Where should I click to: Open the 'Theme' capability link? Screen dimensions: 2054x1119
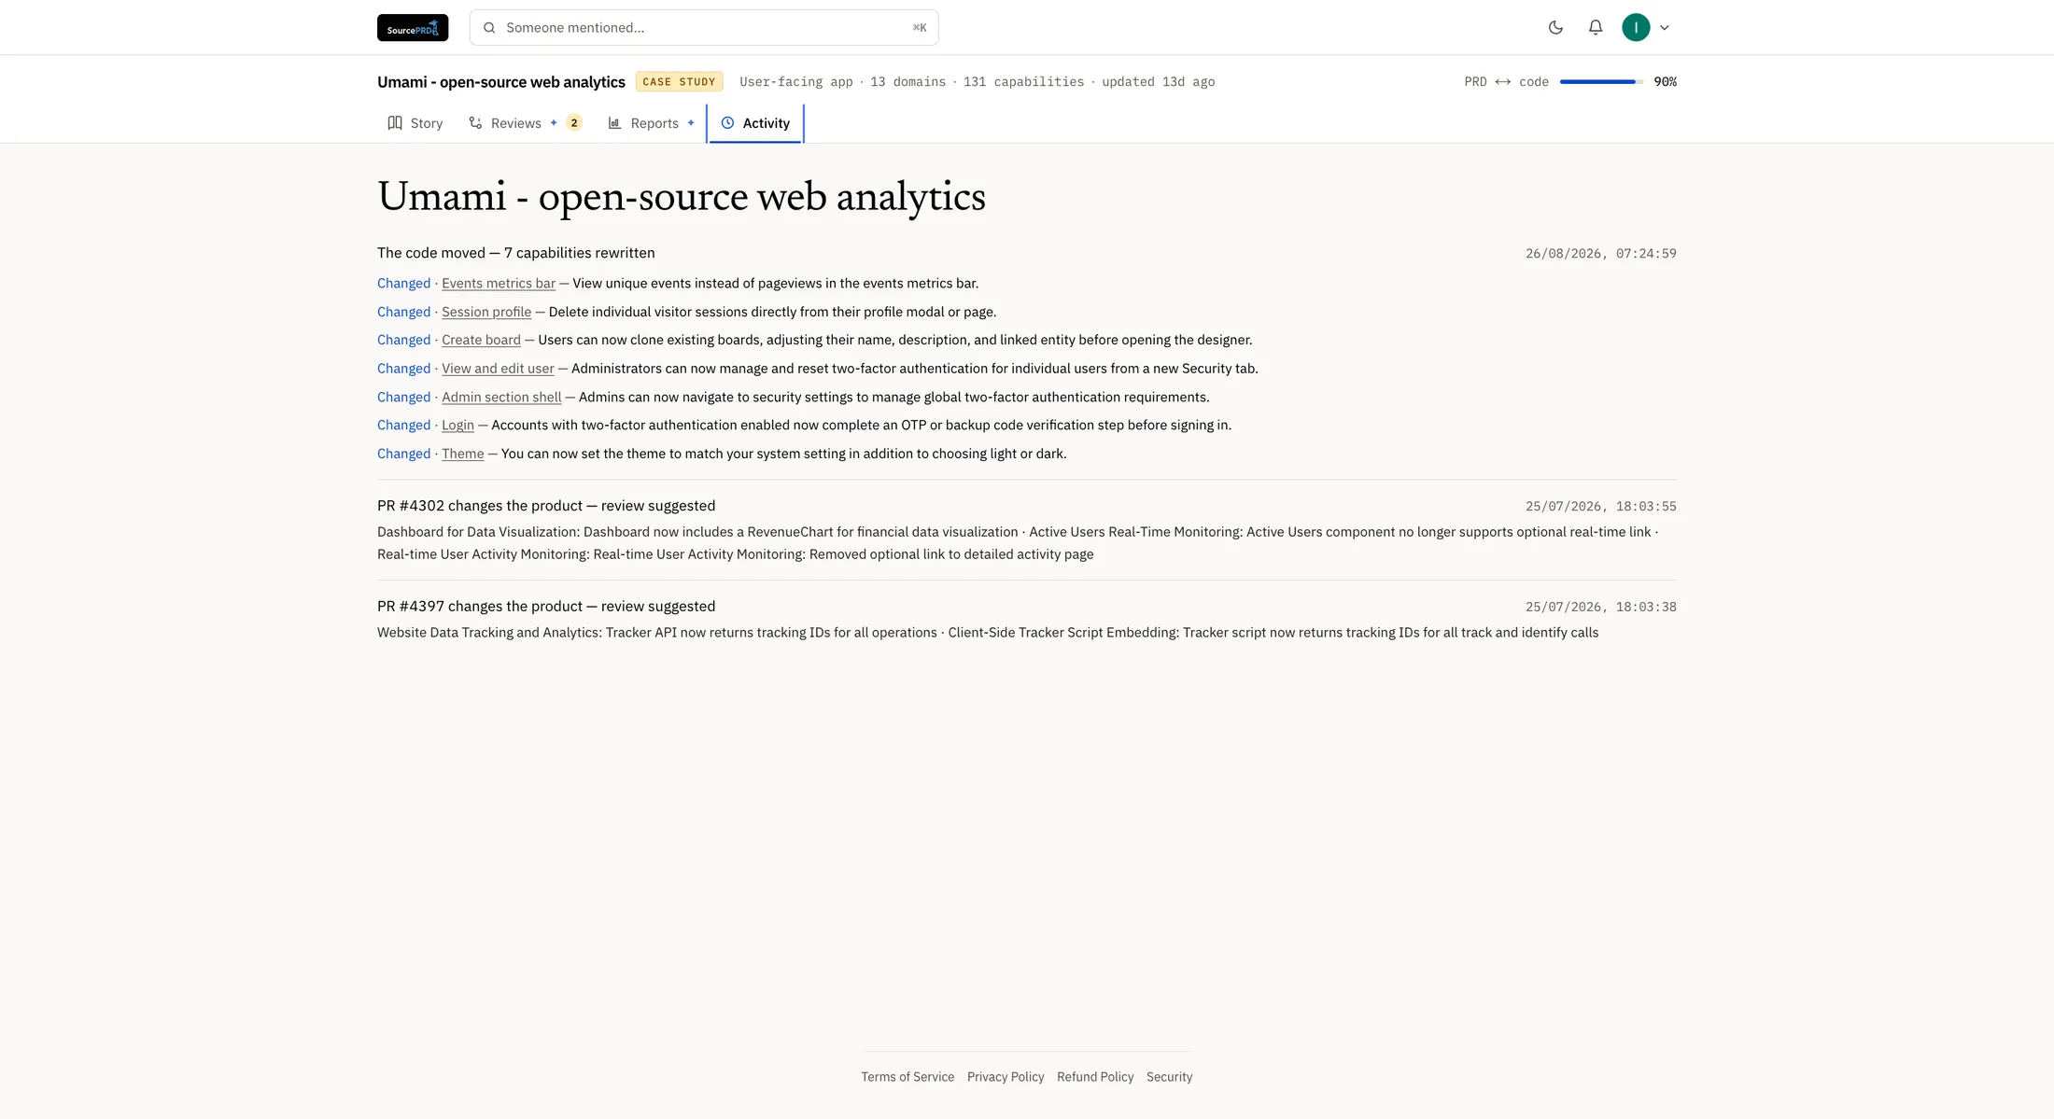[x=463, y=454]
